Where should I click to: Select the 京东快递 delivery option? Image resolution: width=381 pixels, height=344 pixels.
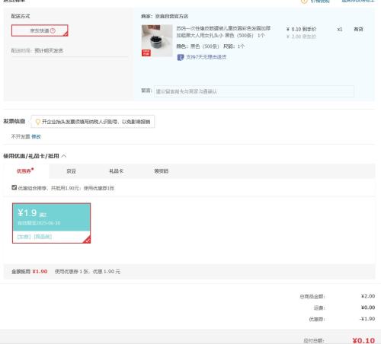(40, 30)
